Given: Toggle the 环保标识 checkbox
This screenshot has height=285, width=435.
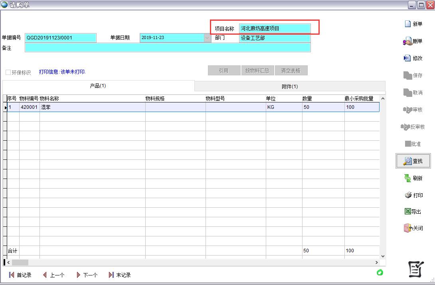Looking at the screenshot, I should [x=8, y=73].
